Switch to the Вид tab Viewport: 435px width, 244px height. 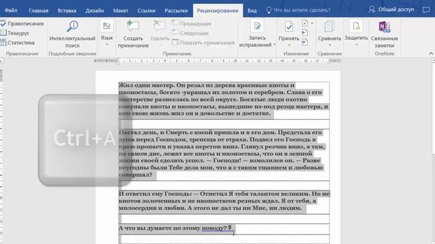[x=252, y=11]
